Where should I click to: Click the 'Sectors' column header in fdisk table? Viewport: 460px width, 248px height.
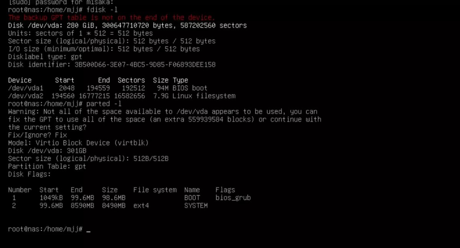131,80
